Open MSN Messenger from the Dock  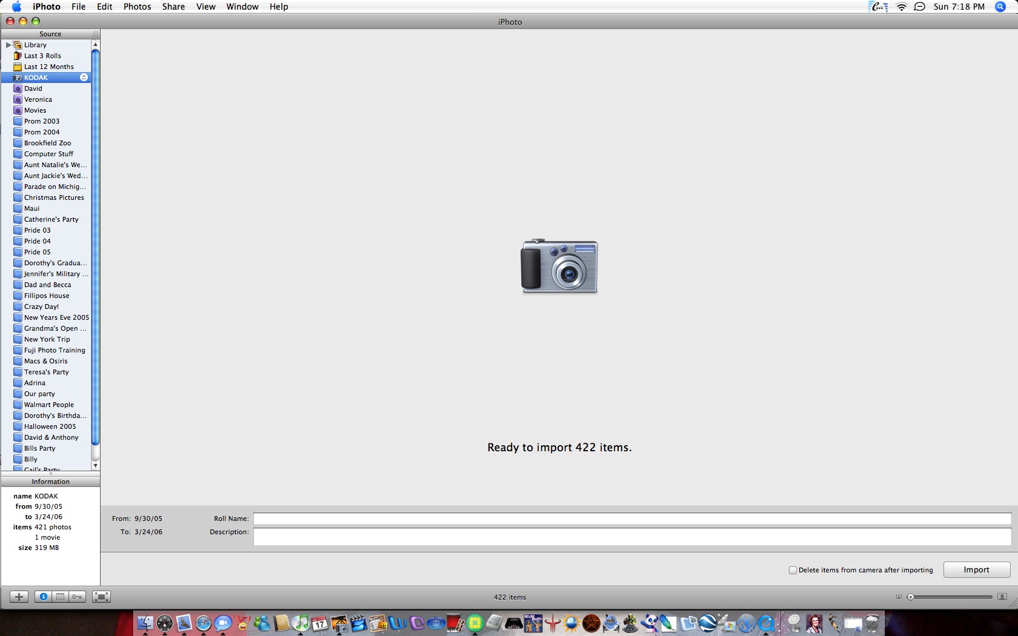coord(262,623)
